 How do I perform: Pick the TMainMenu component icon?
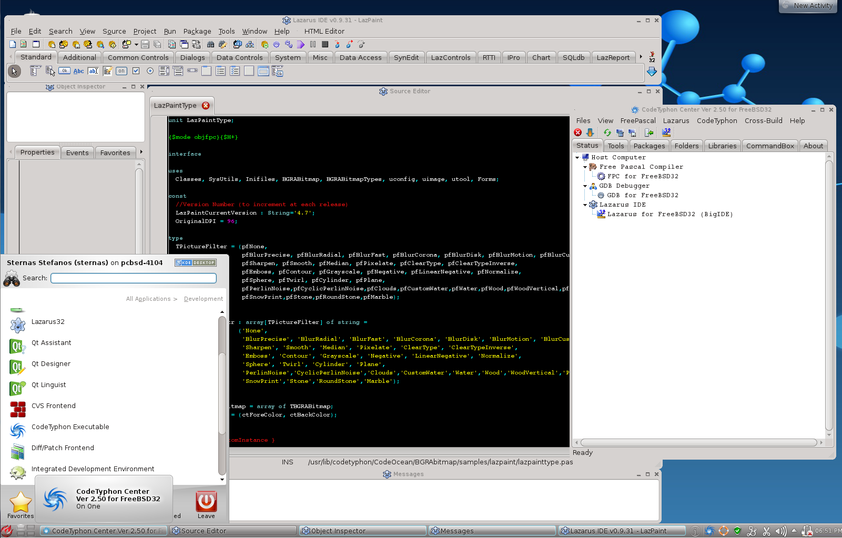click(35, 71)
